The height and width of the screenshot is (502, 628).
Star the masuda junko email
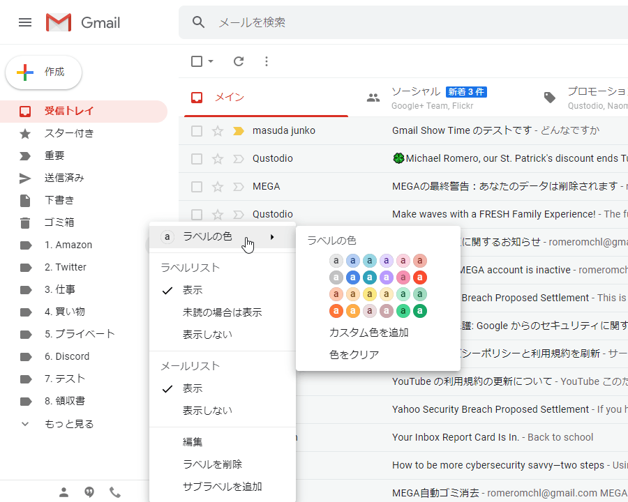click(218, 131)
